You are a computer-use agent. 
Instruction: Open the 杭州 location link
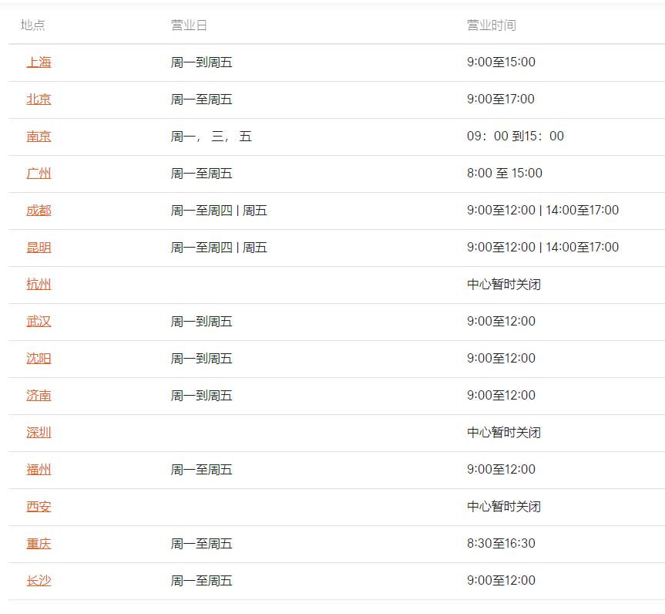[x=39, y=284]
